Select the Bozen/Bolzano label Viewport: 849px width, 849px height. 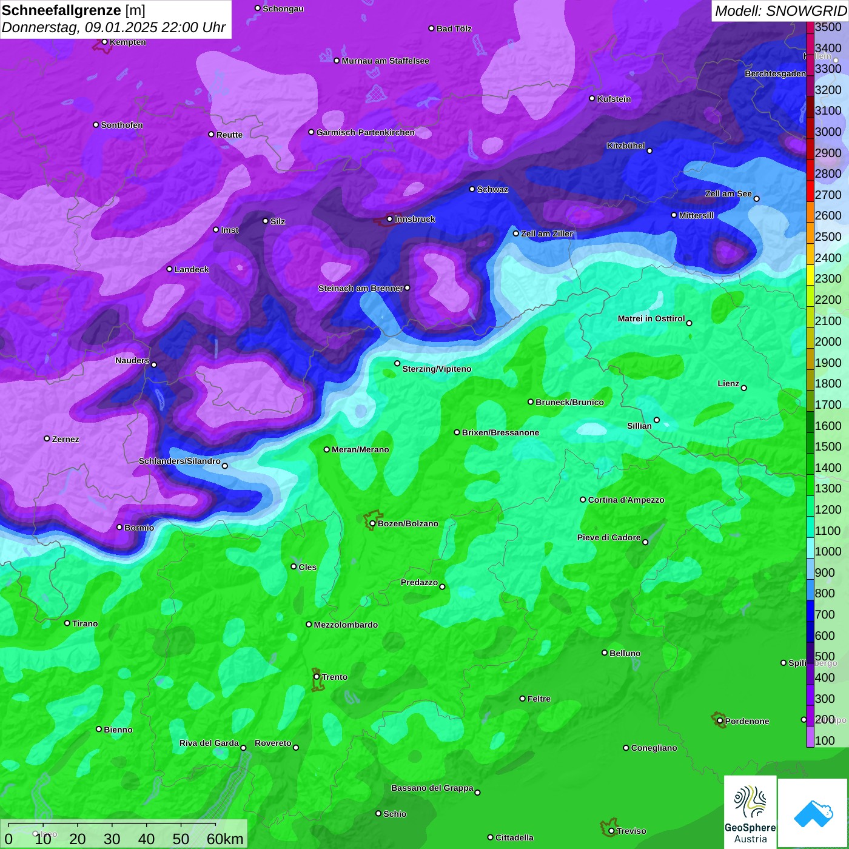coord(408,523)
